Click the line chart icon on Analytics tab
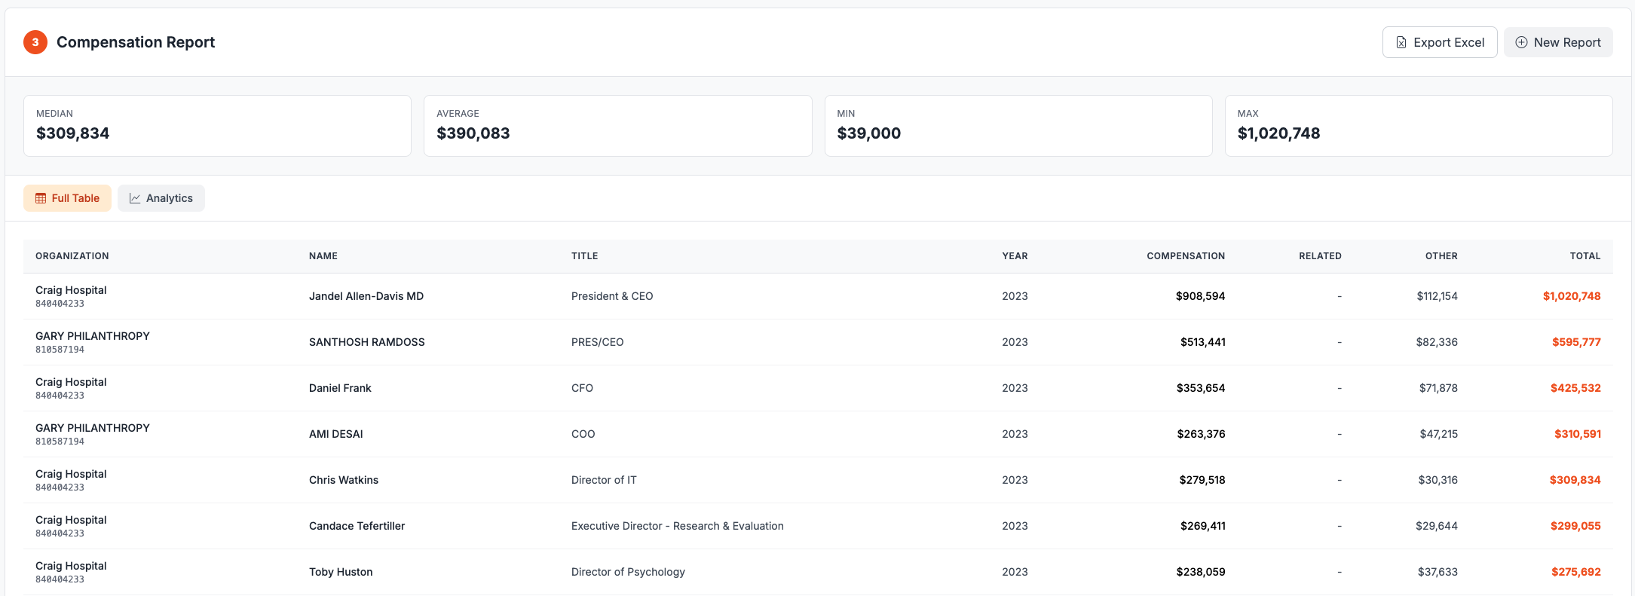Viewport: 1635px width, 596px height. coord(135,197)
